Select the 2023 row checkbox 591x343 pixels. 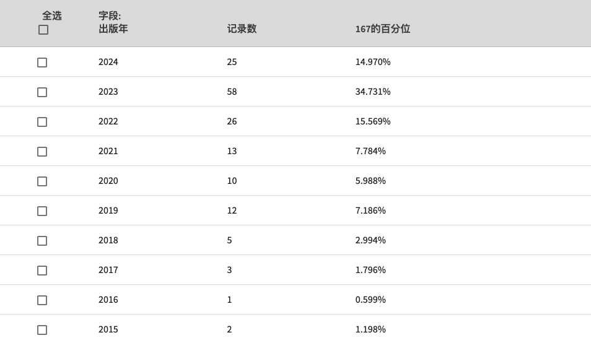[x=42, y=92]
